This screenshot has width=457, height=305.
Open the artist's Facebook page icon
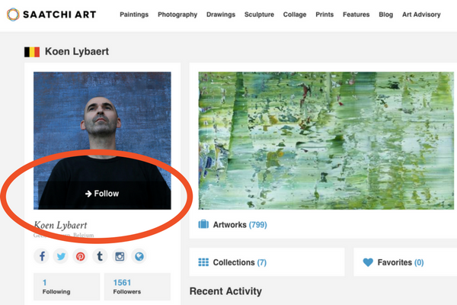click(x=41, y=256)
